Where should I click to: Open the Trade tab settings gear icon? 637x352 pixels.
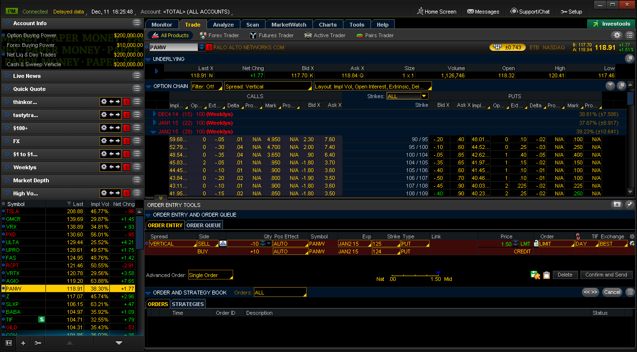(x=617, y=35)
